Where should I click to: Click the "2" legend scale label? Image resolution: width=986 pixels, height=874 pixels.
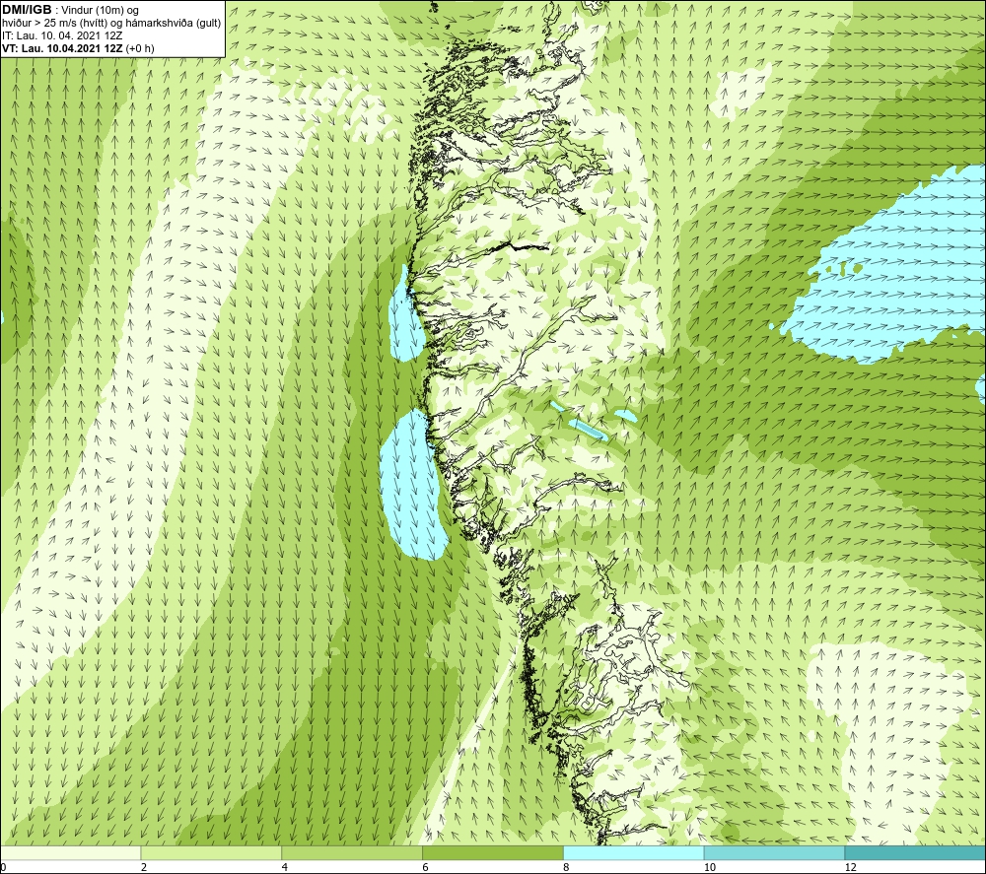tap(144, 868)
